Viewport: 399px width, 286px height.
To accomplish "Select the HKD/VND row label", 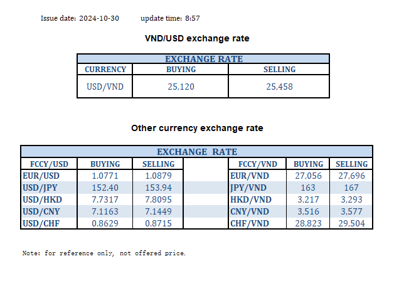I will point(250,198).
